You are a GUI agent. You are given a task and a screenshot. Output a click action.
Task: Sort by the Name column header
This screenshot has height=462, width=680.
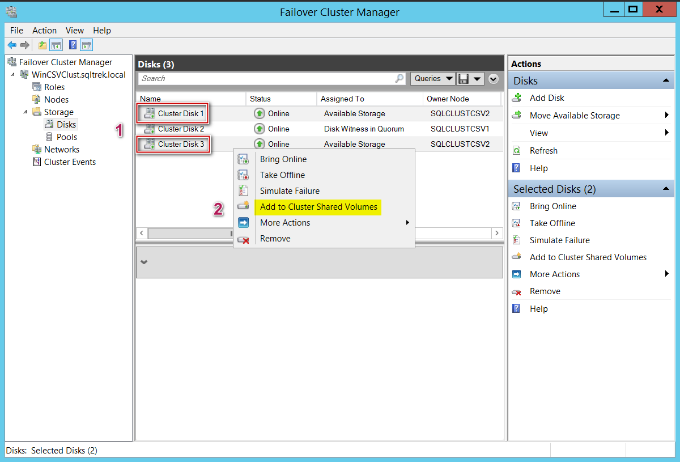point(191,99)
